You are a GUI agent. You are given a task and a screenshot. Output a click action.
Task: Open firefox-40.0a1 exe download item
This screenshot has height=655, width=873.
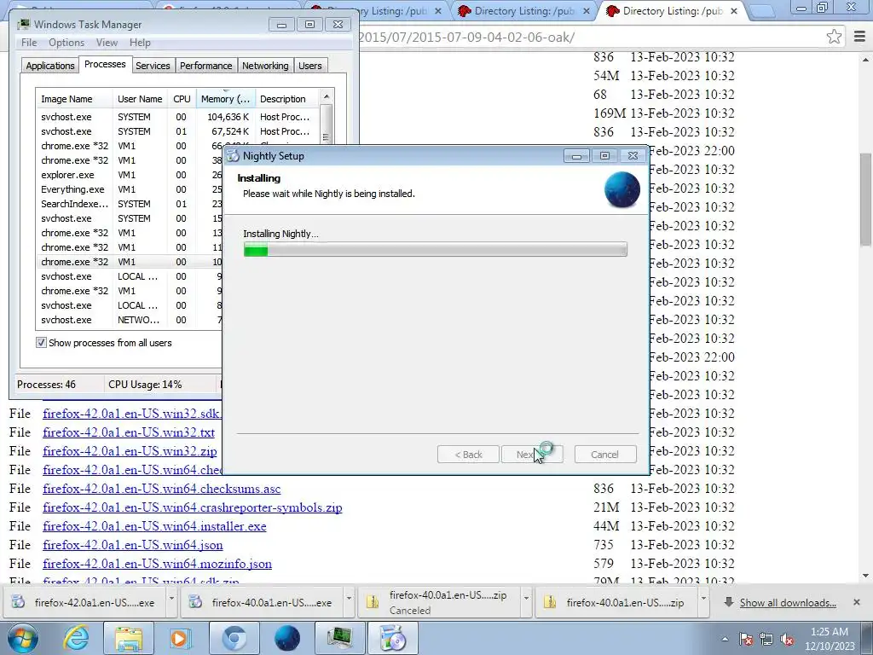click(263, 602)
